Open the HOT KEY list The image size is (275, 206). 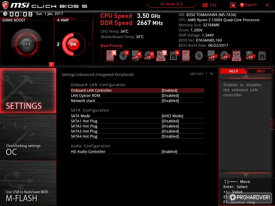(x=197, y=74)
